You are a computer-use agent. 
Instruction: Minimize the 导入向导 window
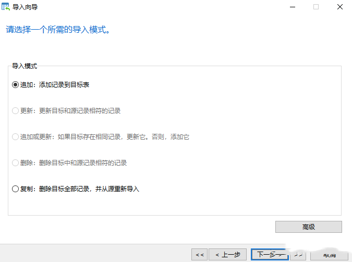point(293,7)
